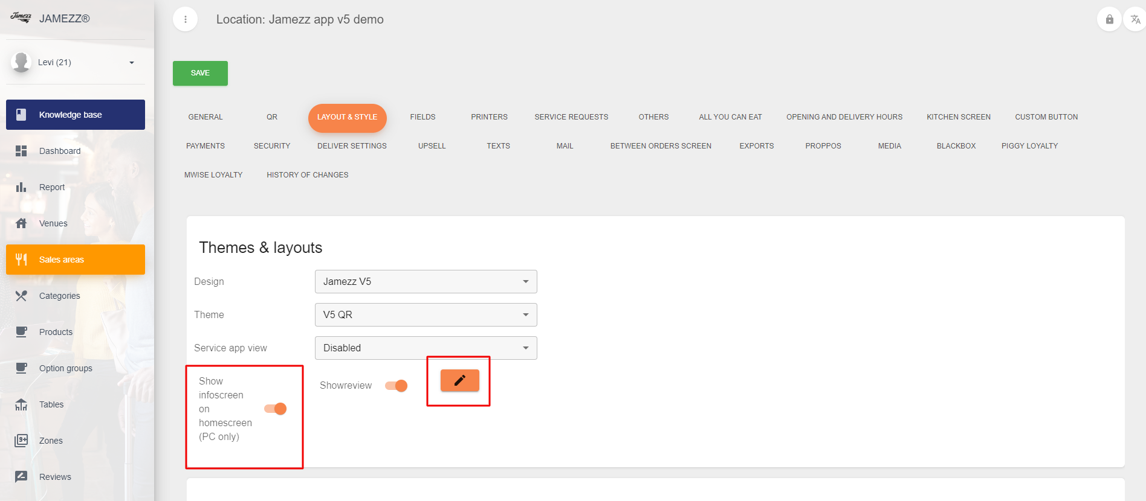Open the Blackbox tab
1146x501 pixels.
tap(956, 146)
